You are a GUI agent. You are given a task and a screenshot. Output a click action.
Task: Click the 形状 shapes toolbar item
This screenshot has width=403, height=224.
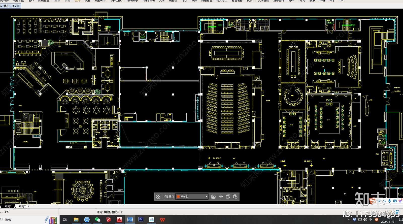184,1
